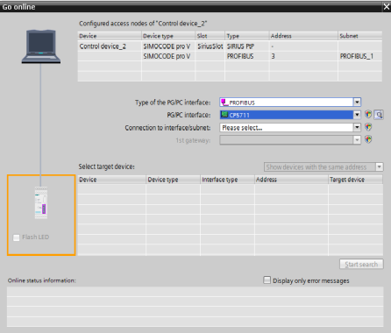Click the pink PROFIBUS interface type icon
Screen dimensions: 391x333
click(224, 103)
